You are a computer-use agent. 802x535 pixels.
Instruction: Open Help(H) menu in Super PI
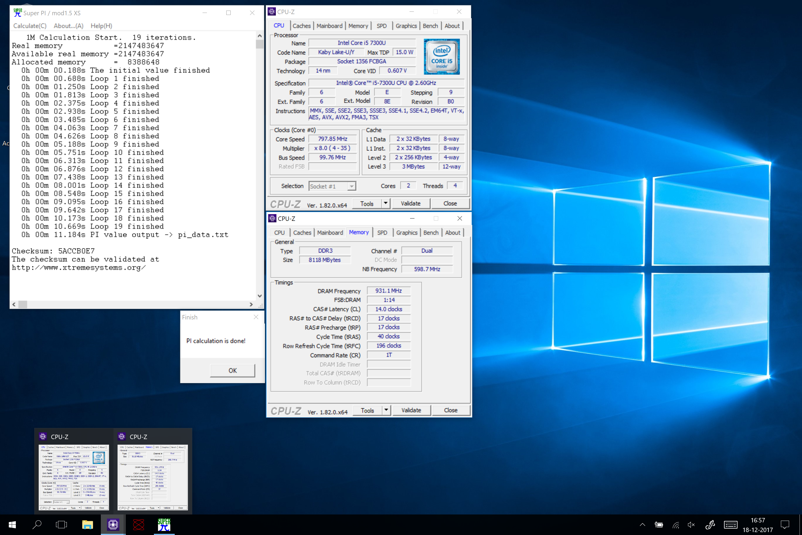click(x=101, y=26)
